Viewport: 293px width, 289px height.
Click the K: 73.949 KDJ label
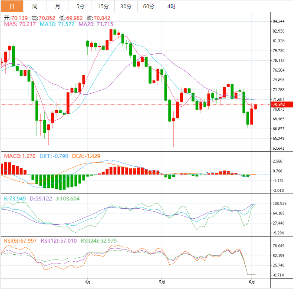click(15, 198)
